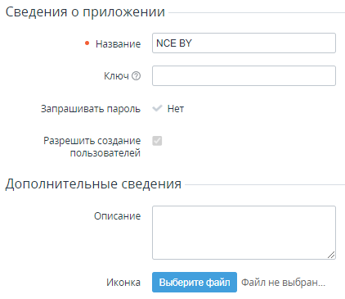Click the Иконка label

123,283
